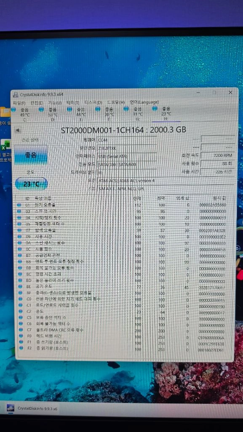Select the F: drive 30 °C status orb

tap(98, 109)
